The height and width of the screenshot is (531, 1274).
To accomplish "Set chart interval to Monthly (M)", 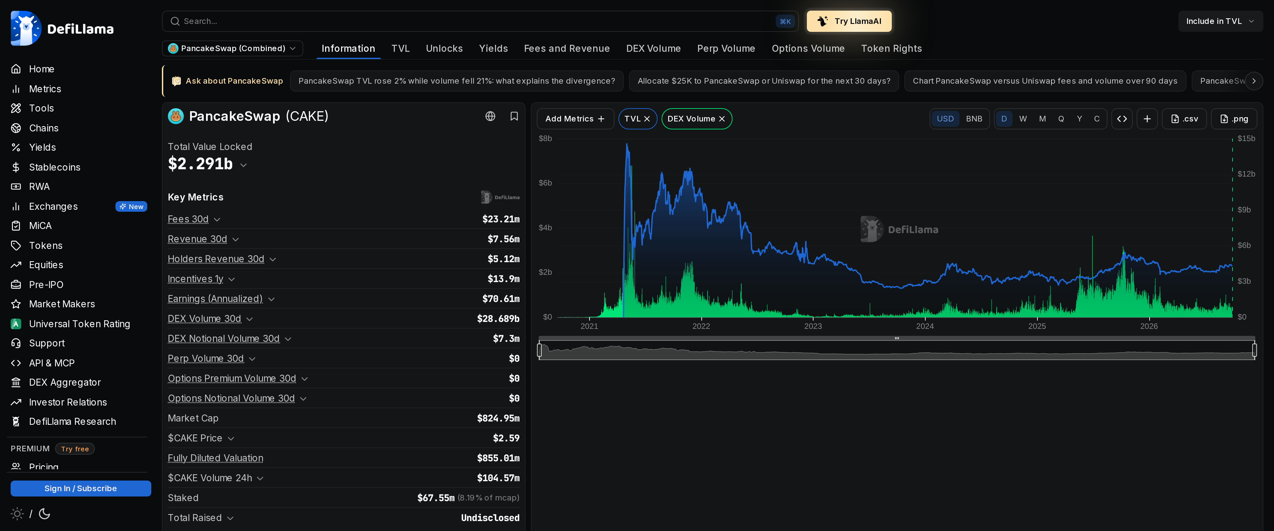I will tap(1042, 119).
